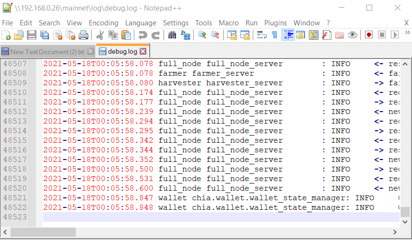This screenshot has width=412, height=240.
Task: Show all characters with pilcrow icon
Action: (x=274, y=34)
